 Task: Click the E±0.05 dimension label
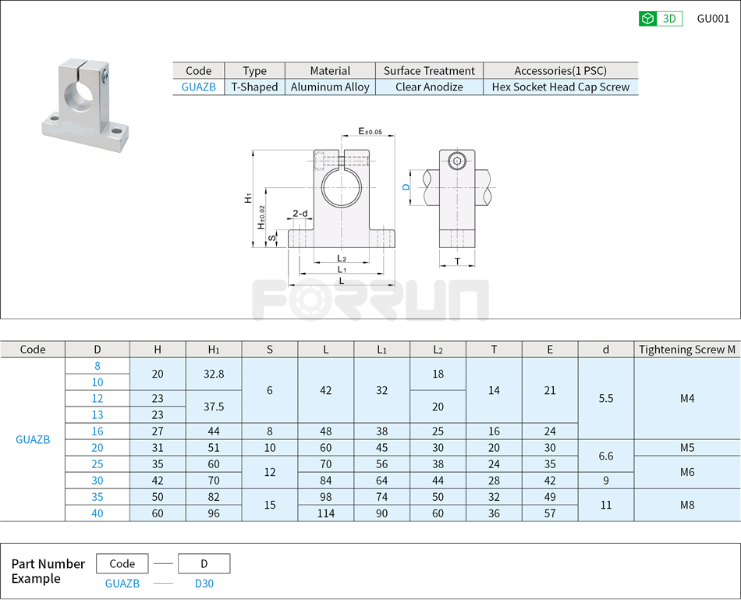pos(370,131)
